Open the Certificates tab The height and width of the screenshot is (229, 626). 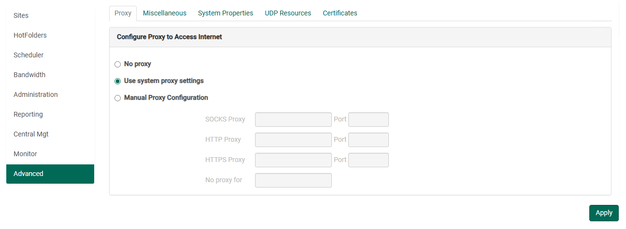tap(340, 13)
